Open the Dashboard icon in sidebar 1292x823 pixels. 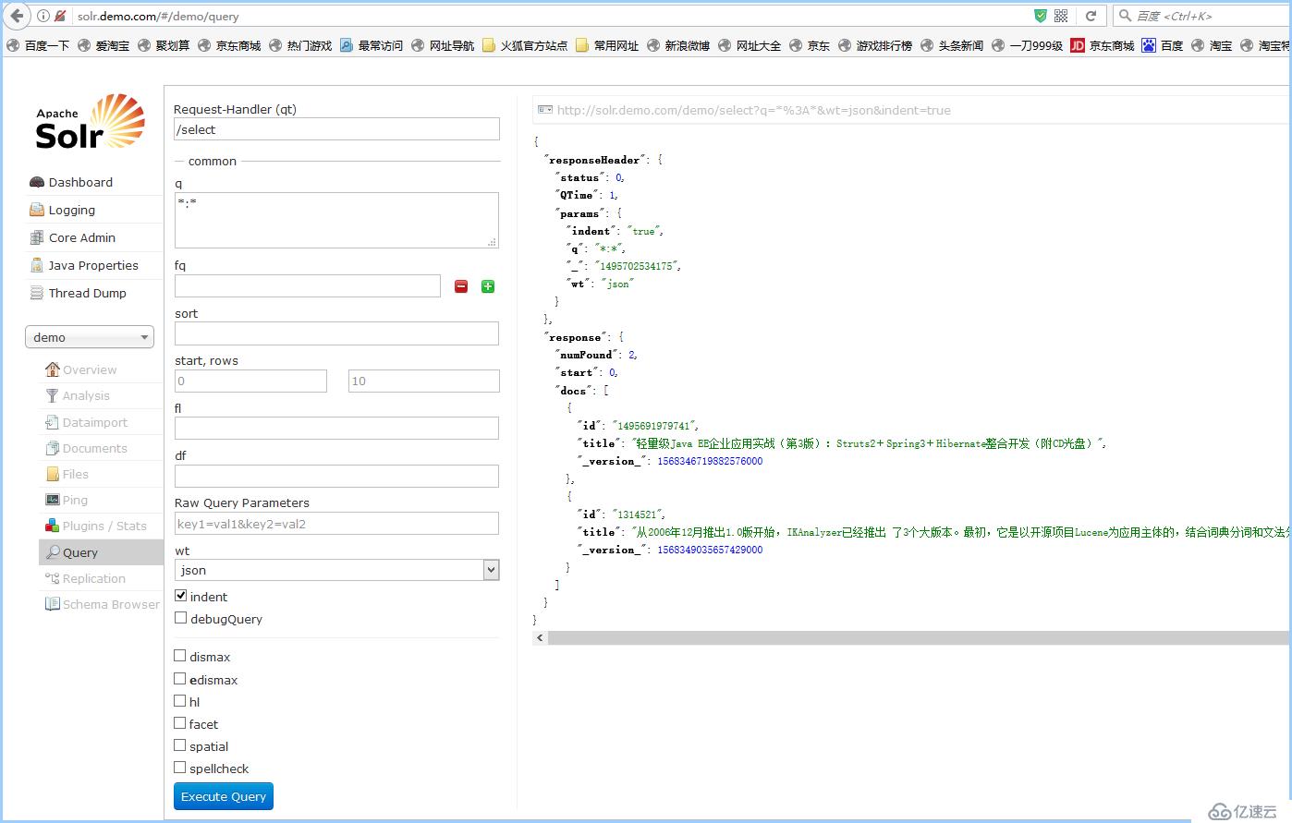pyautogui.click(x=37, y=182)
